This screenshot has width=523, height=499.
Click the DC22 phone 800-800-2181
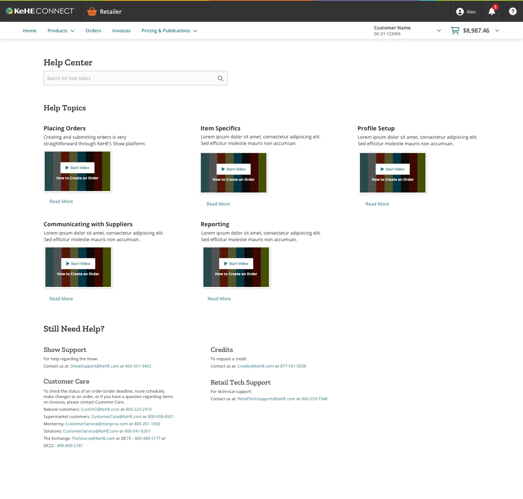(70, 446)
